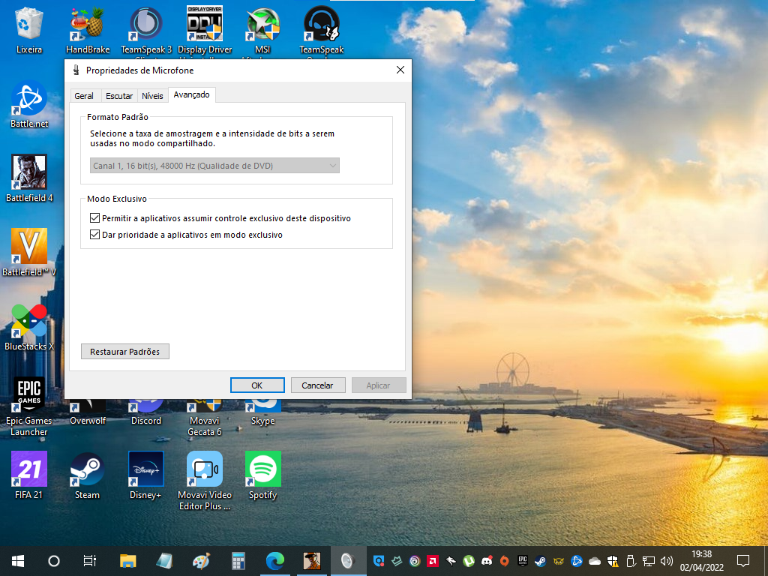This screenshot has width=768, height=576.
Task: Click the Epic Games tray icon
Action: tap(523, 561)
